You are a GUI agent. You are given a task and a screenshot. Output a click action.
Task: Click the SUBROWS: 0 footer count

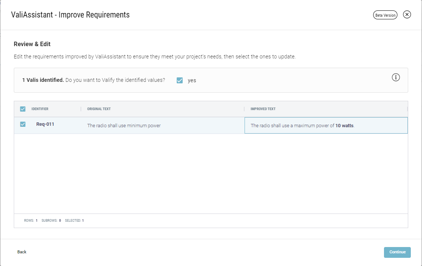(51, 220)
